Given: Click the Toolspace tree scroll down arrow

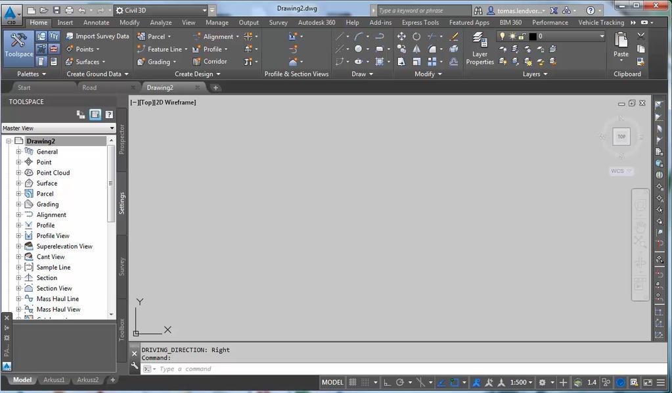Looking at the screenshot, I should point(112,314).
